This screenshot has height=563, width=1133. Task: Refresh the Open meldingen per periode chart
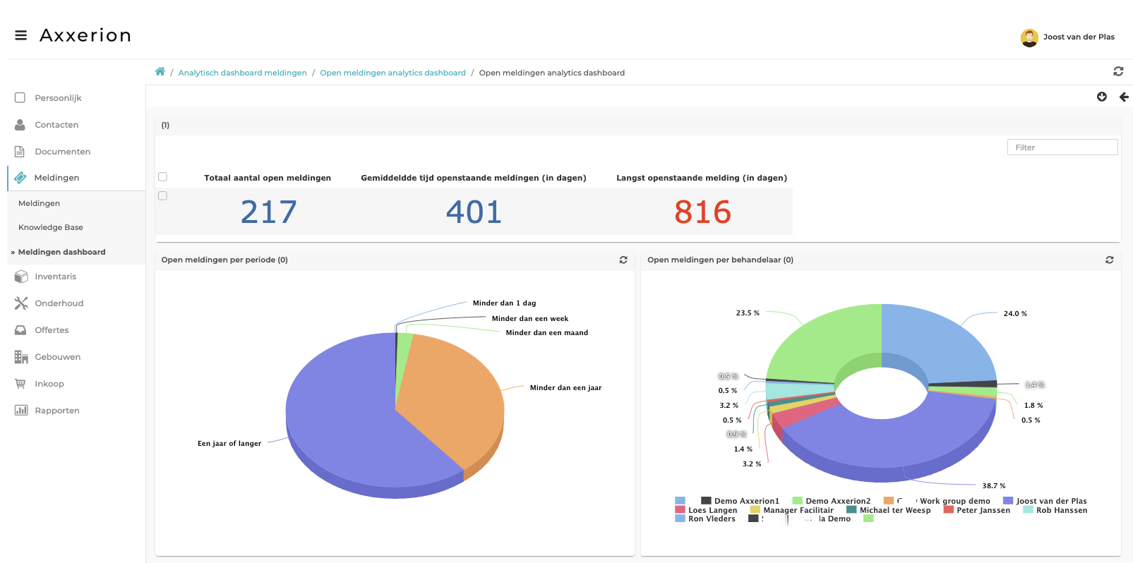pos(623,260)
